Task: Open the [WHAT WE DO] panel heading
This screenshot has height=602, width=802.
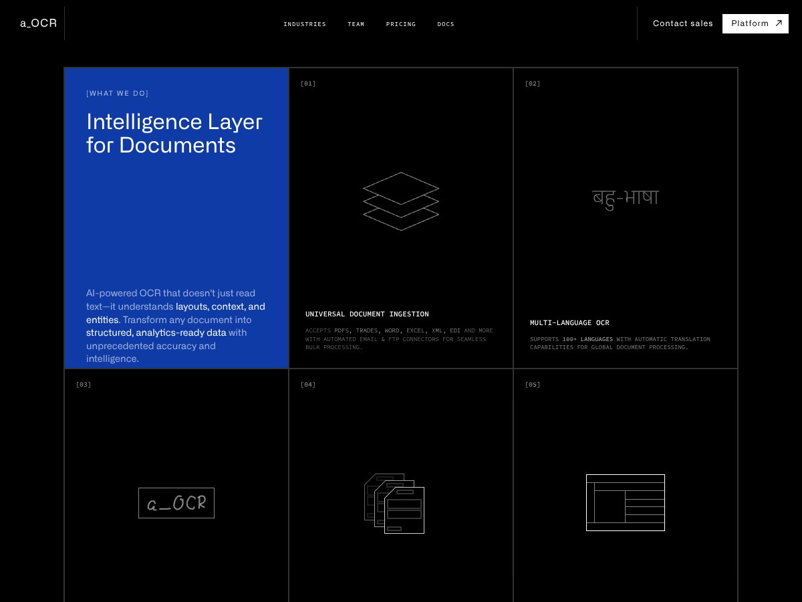Action: click(x=118, y=93)
